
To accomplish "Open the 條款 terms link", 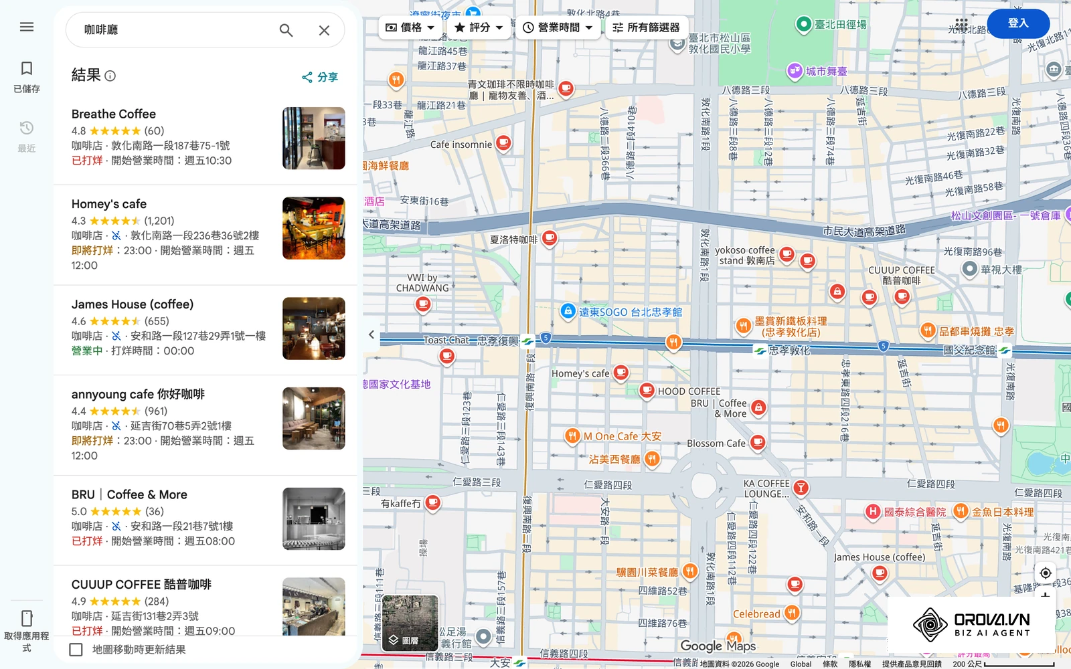I will [830, 664].
